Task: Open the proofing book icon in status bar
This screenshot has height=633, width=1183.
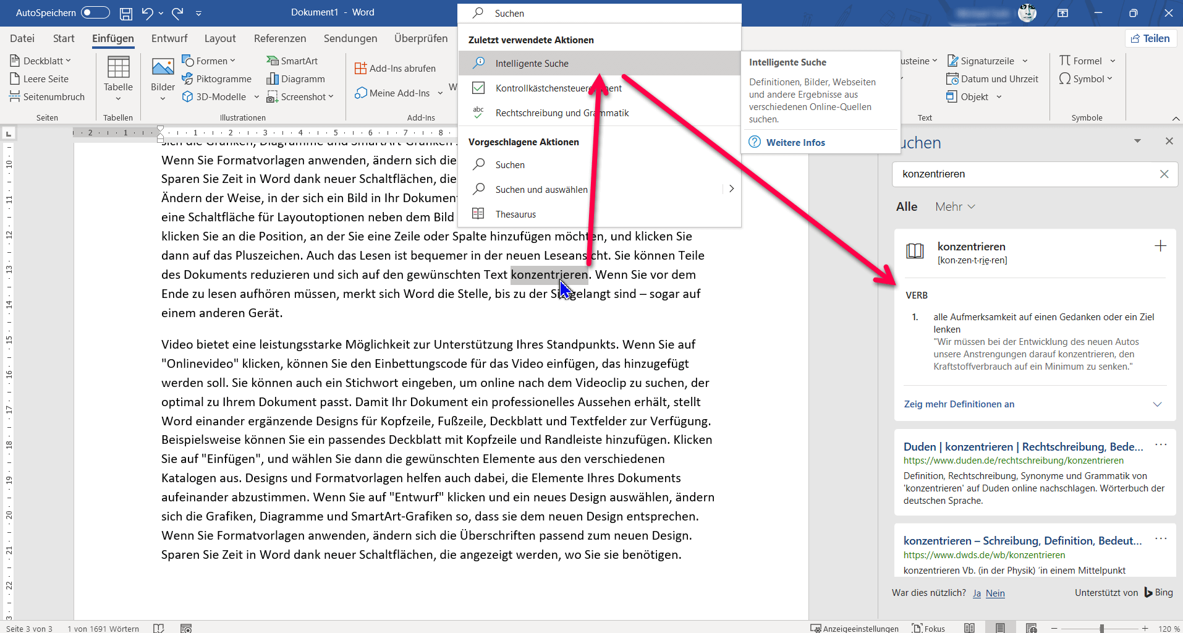Action: pos(159,628)
